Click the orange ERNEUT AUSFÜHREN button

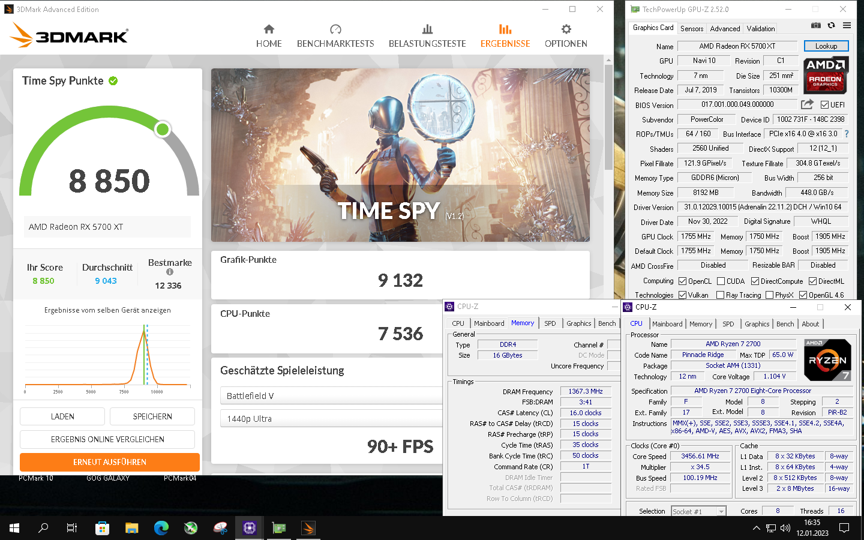point(110,462)
